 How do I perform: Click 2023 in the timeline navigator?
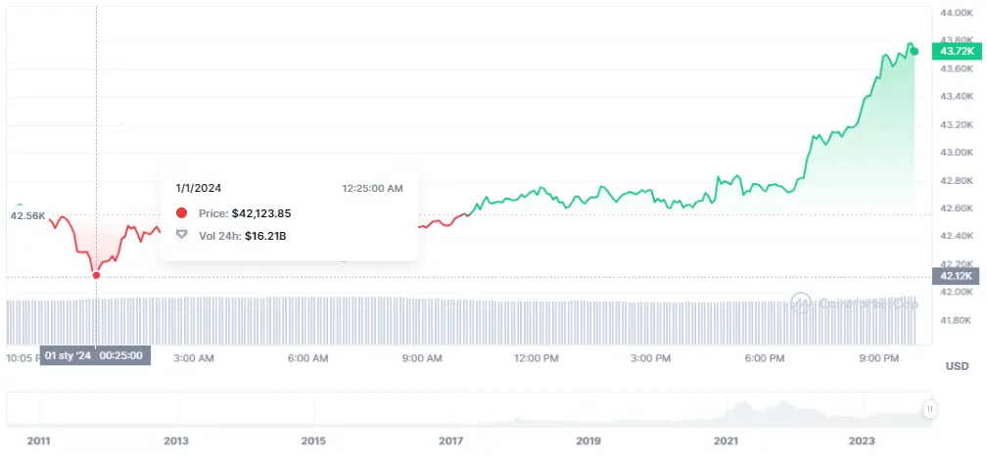coord(862,442)
